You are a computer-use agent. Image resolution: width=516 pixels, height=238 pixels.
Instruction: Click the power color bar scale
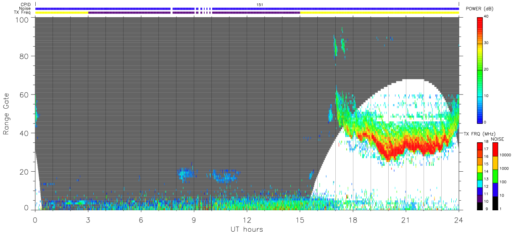pyautogui.click(x=480, y=70)
